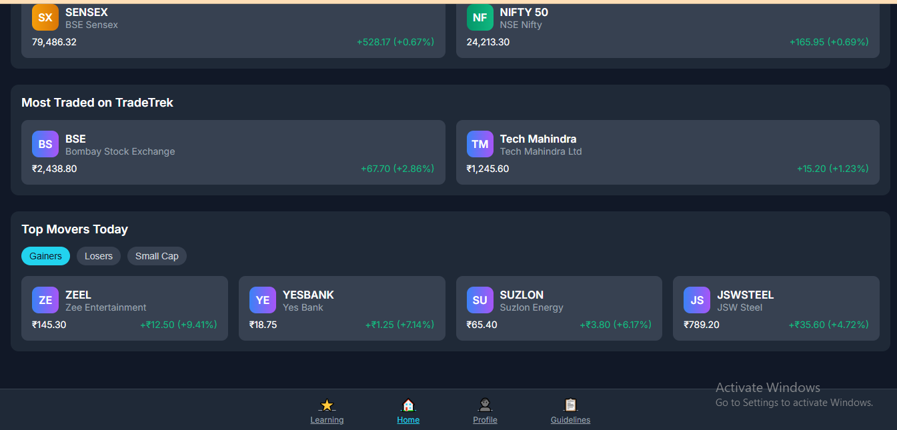Viewport: 897px width, 430px height.
Task: Click BSE change +67.70 (+2.86%)
Action: (x=397, y=169)
